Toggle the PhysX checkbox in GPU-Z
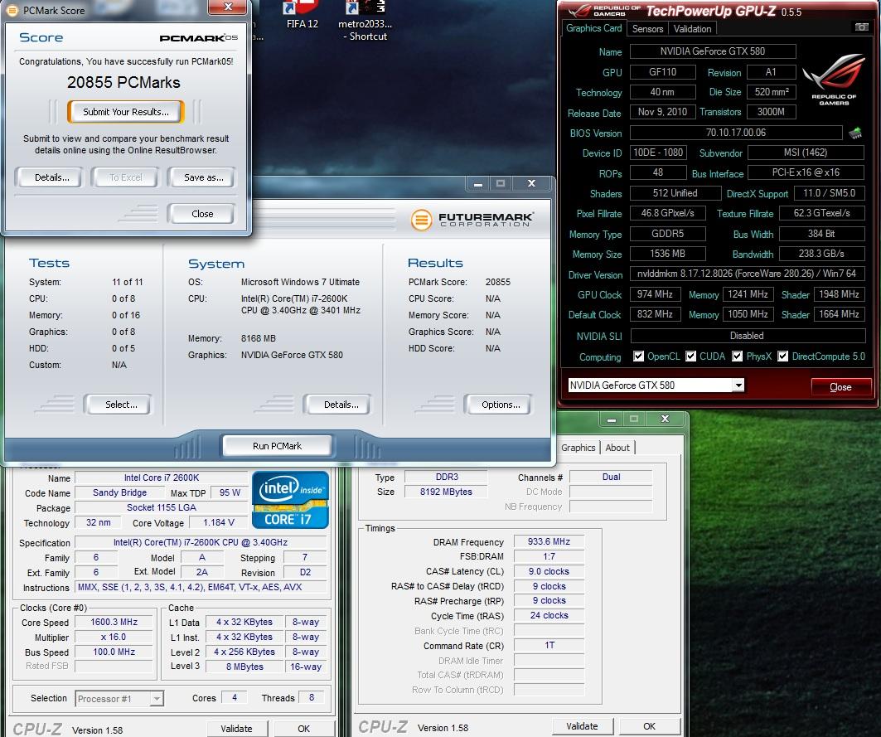This screenshot has width=881, height=737. 737,356
